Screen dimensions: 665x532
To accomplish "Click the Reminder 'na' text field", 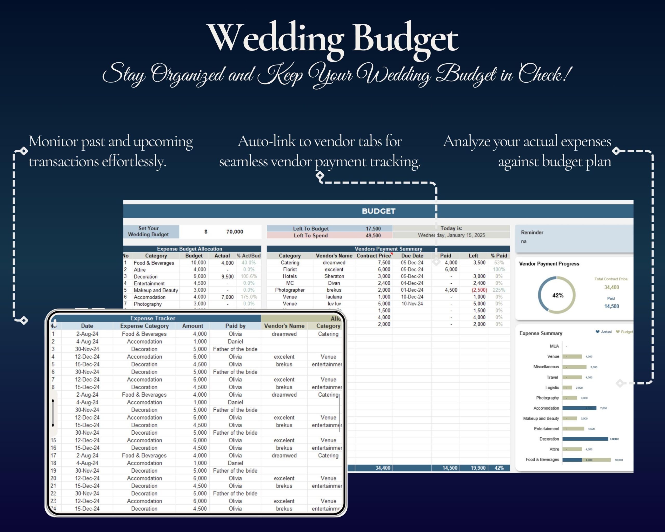I will point(524,242).
